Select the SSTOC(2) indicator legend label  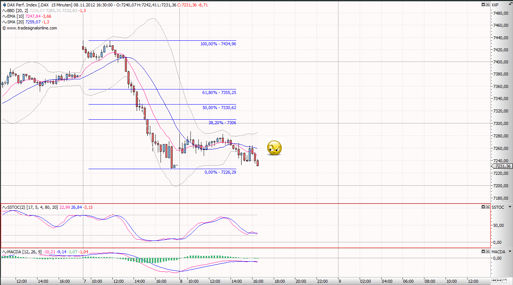[x=15, y=207]
